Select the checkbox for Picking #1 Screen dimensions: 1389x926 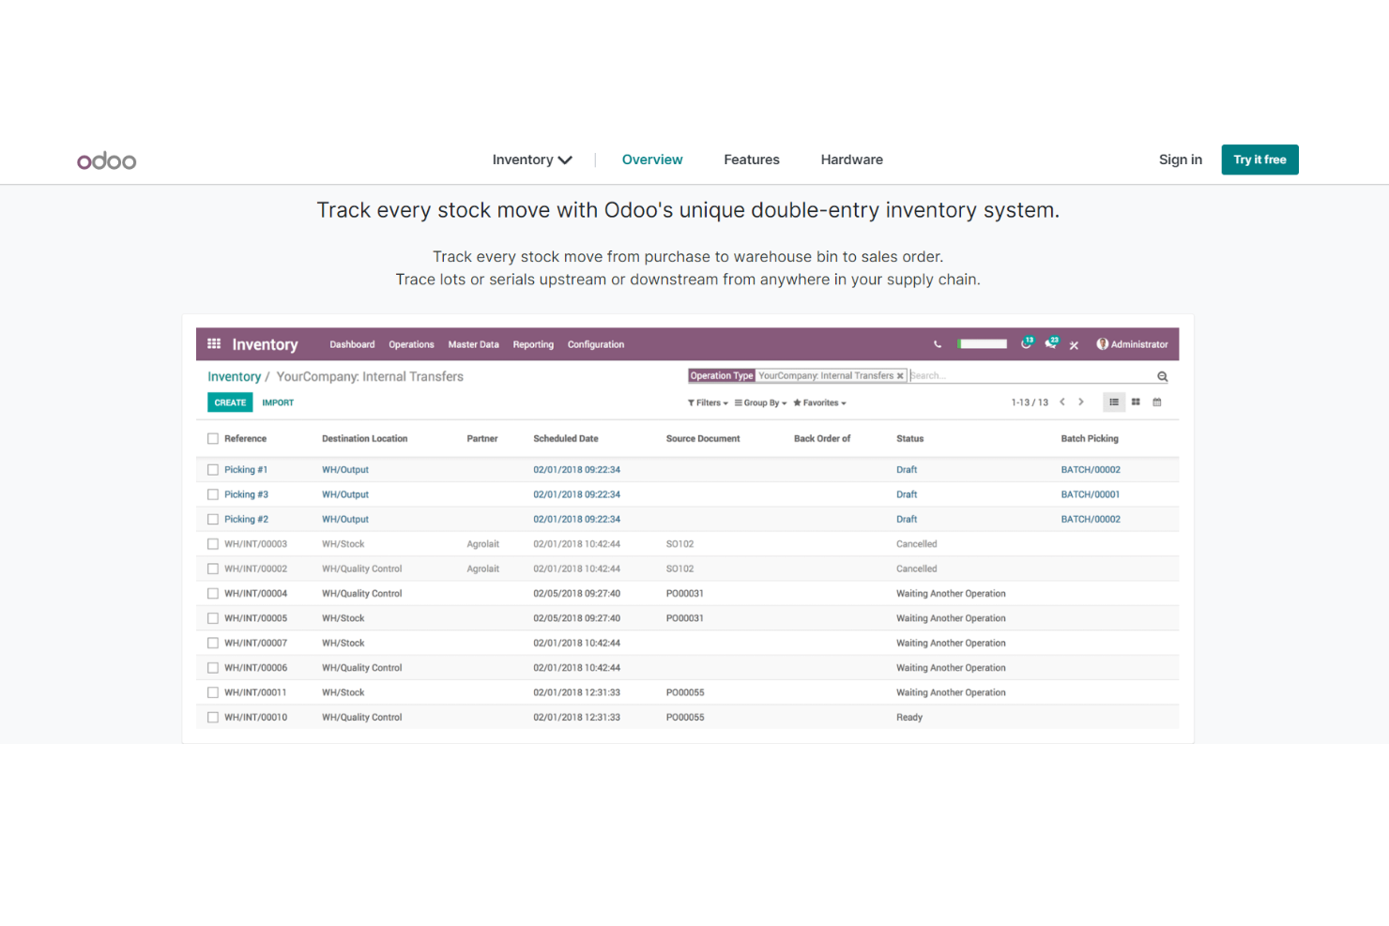tap(213, 469)
